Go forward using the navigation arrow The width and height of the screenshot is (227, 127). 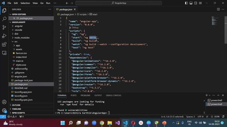[72, 3]
